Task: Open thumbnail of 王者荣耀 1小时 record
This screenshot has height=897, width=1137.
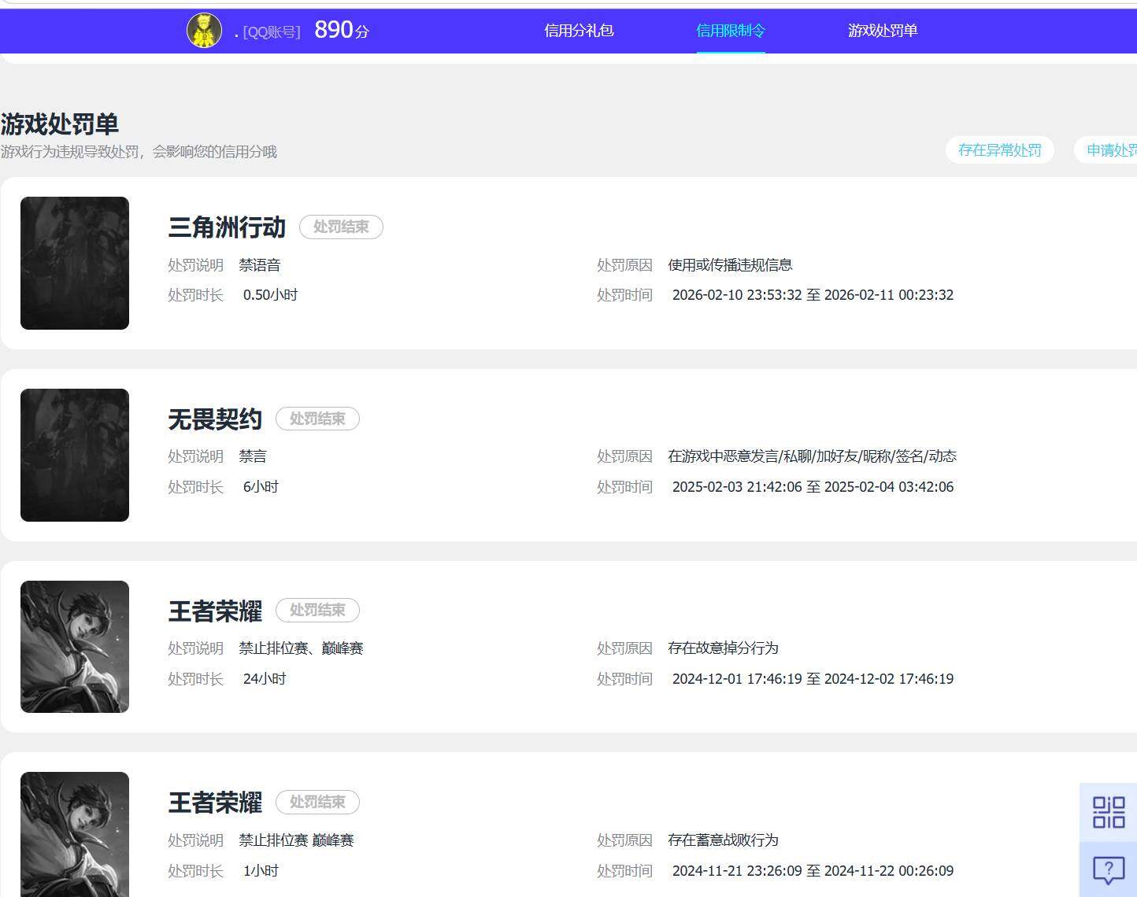Action: [75, 834]
